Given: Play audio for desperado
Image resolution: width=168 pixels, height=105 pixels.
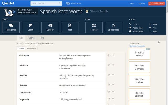Looking at the screenshot, I should coord(113,99).
